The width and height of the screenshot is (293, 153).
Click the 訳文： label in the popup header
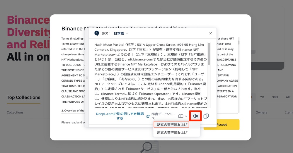(106, 33)
